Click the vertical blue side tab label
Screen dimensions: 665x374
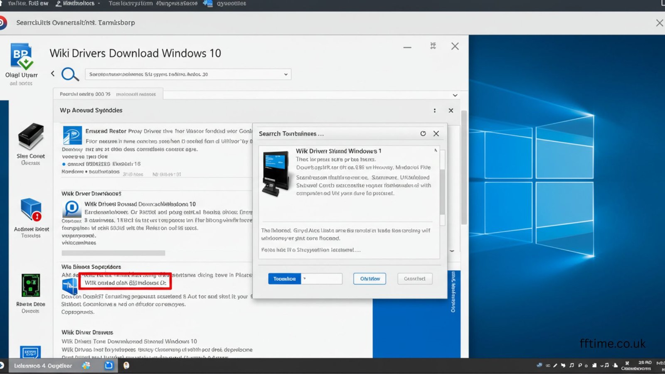453,292
